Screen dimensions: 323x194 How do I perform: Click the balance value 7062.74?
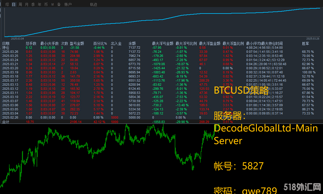click(134, 56)
